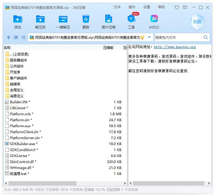
Task: Click the 删除 (Delete) trash icon
Action: (86, 19)
